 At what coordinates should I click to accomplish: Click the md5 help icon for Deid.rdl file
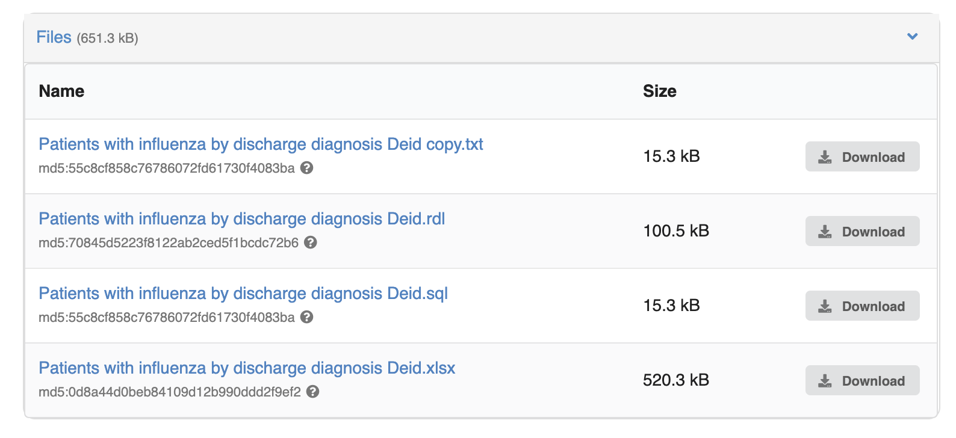click(x=310, y=242)
